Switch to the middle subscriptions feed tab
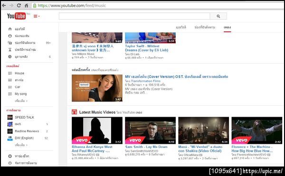The width and height of the screenshot is (285, 176). pyautogui.click(x=205, y=27)
